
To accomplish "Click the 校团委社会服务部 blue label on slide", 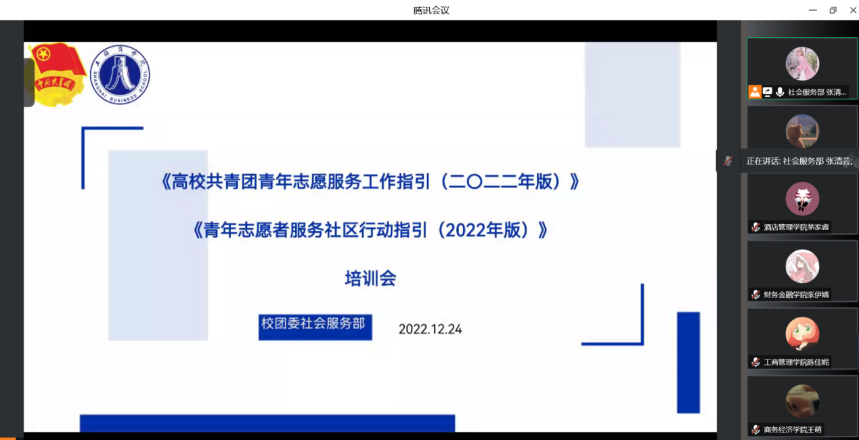I will (x=314, y=324).
